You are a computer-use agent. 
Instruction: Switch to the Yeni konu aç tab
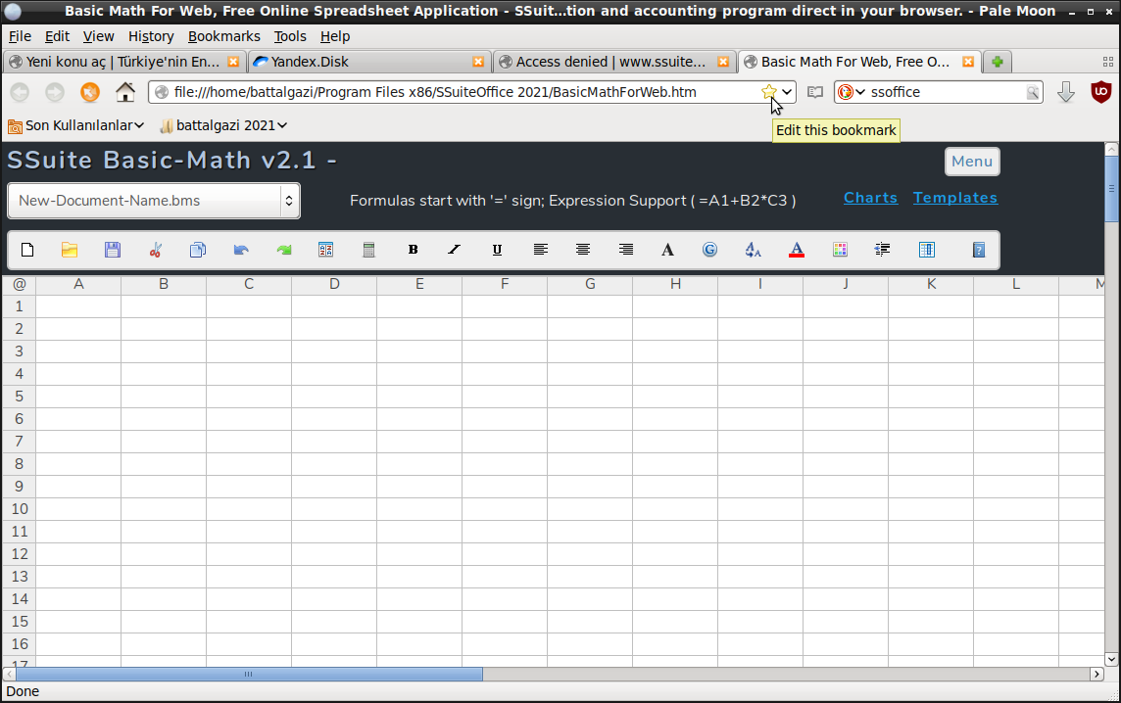pyautogui.click(x=124, y=62)
